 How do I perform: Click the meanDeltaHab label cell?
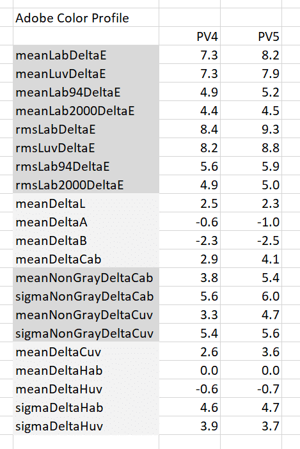(x=86, y=370)
